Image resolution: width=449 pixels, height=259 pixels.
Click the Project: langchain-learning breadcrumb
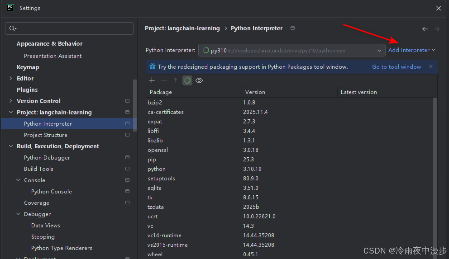182,28
